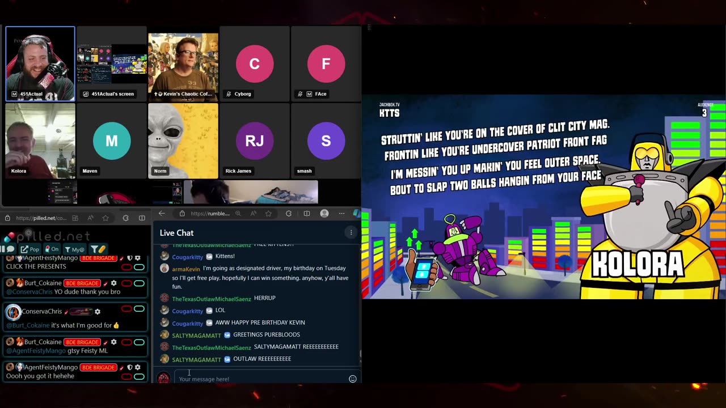
Task: Click red pill button on 'Oooh you got it' message
Action: click(126, 376)
